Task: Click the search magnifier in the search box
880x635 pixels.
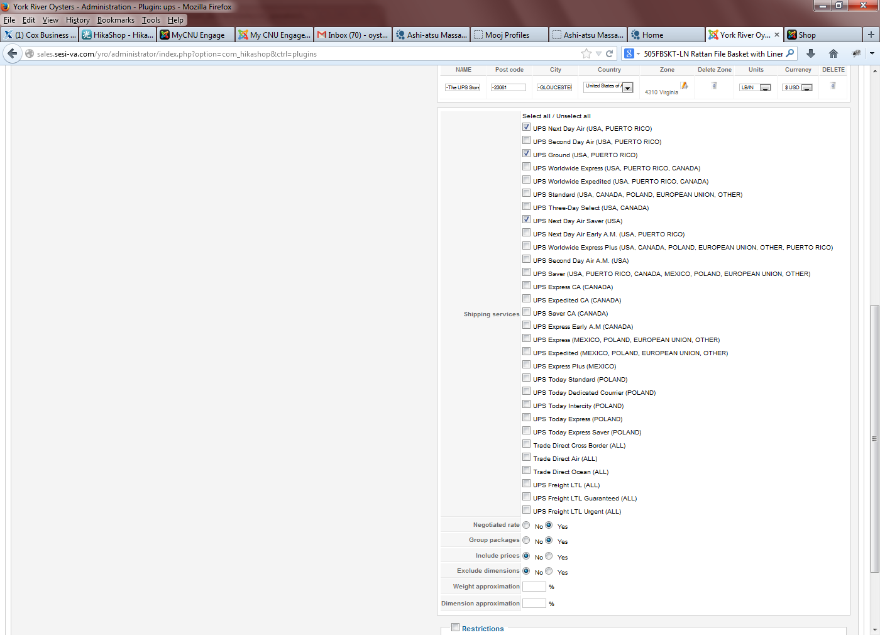Action: (x=790, y=53)
